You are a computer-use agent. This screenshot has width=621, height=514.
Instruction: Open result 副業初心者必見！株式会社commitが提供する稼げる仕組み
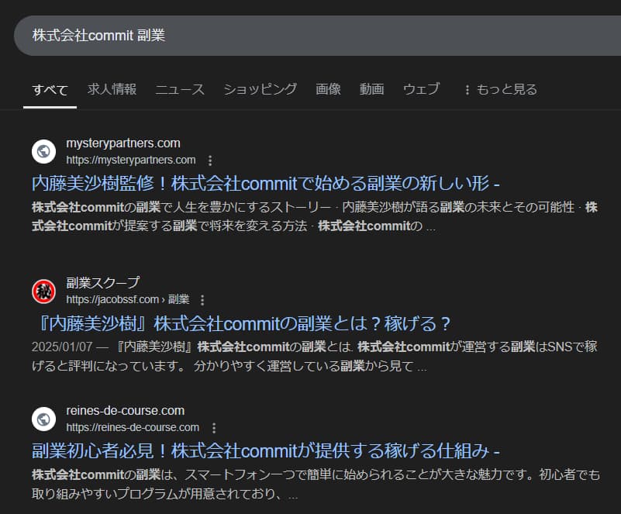coord(266,451)
